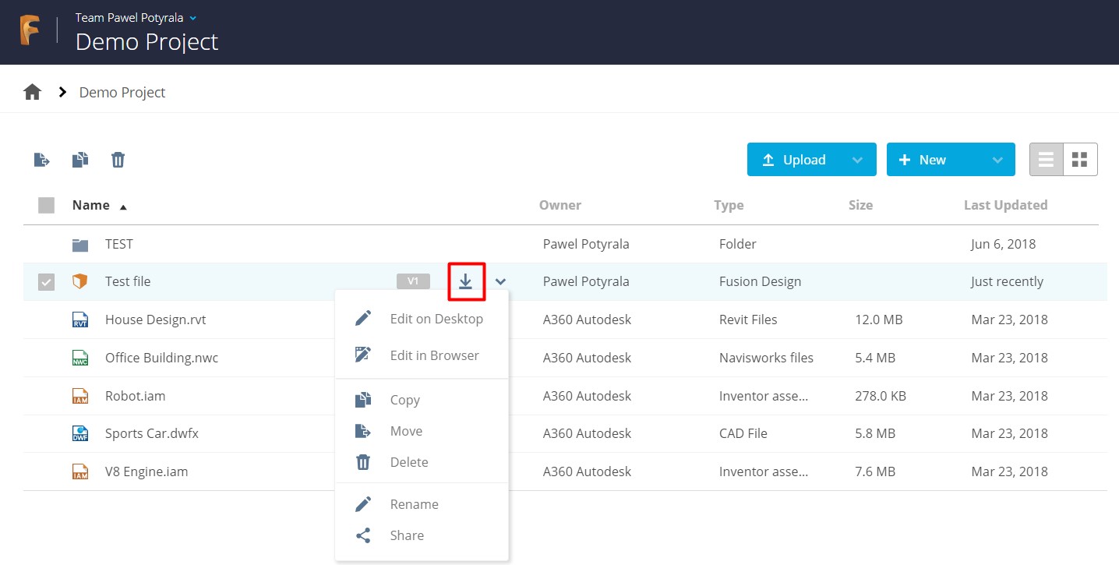The height and width of the screenshot is (565, 1119).
Task: Click the Upload button
Action: [795, 159]
